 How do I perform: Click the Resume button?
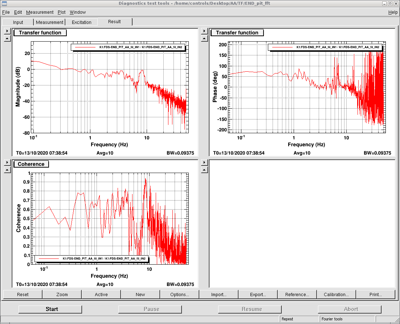(250, 309)
